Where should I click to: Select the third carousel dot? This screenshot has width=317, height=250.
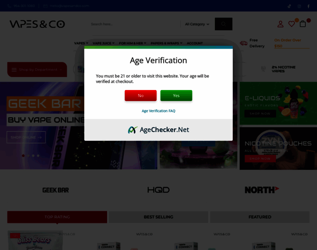[x=33, y=156]
